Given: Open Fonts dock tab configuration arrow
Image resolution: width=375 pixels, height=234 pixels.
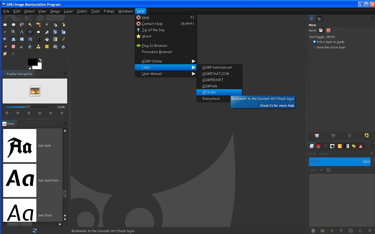Looking at the screenshot, I should point(65,123).
